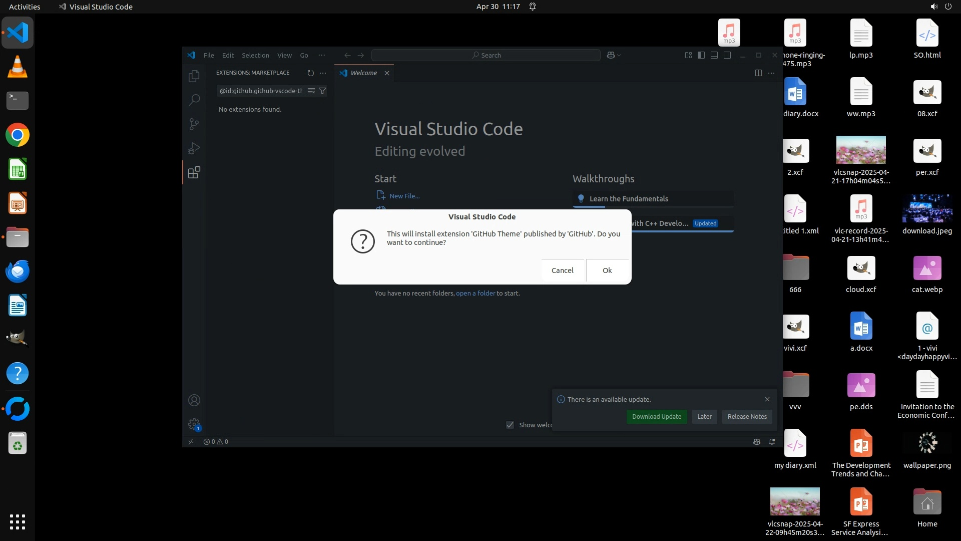
Task: Open the Run and Debug view icon
Action: click(x=194, y=148)
